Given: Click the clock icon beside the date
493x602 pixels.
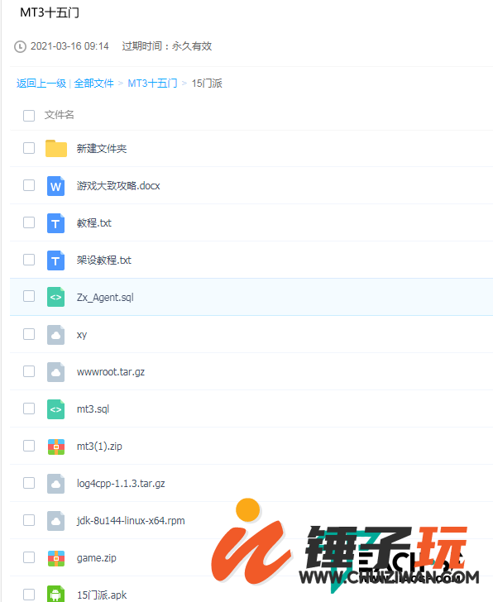Looking at the screenshot, I should [20, 47].
